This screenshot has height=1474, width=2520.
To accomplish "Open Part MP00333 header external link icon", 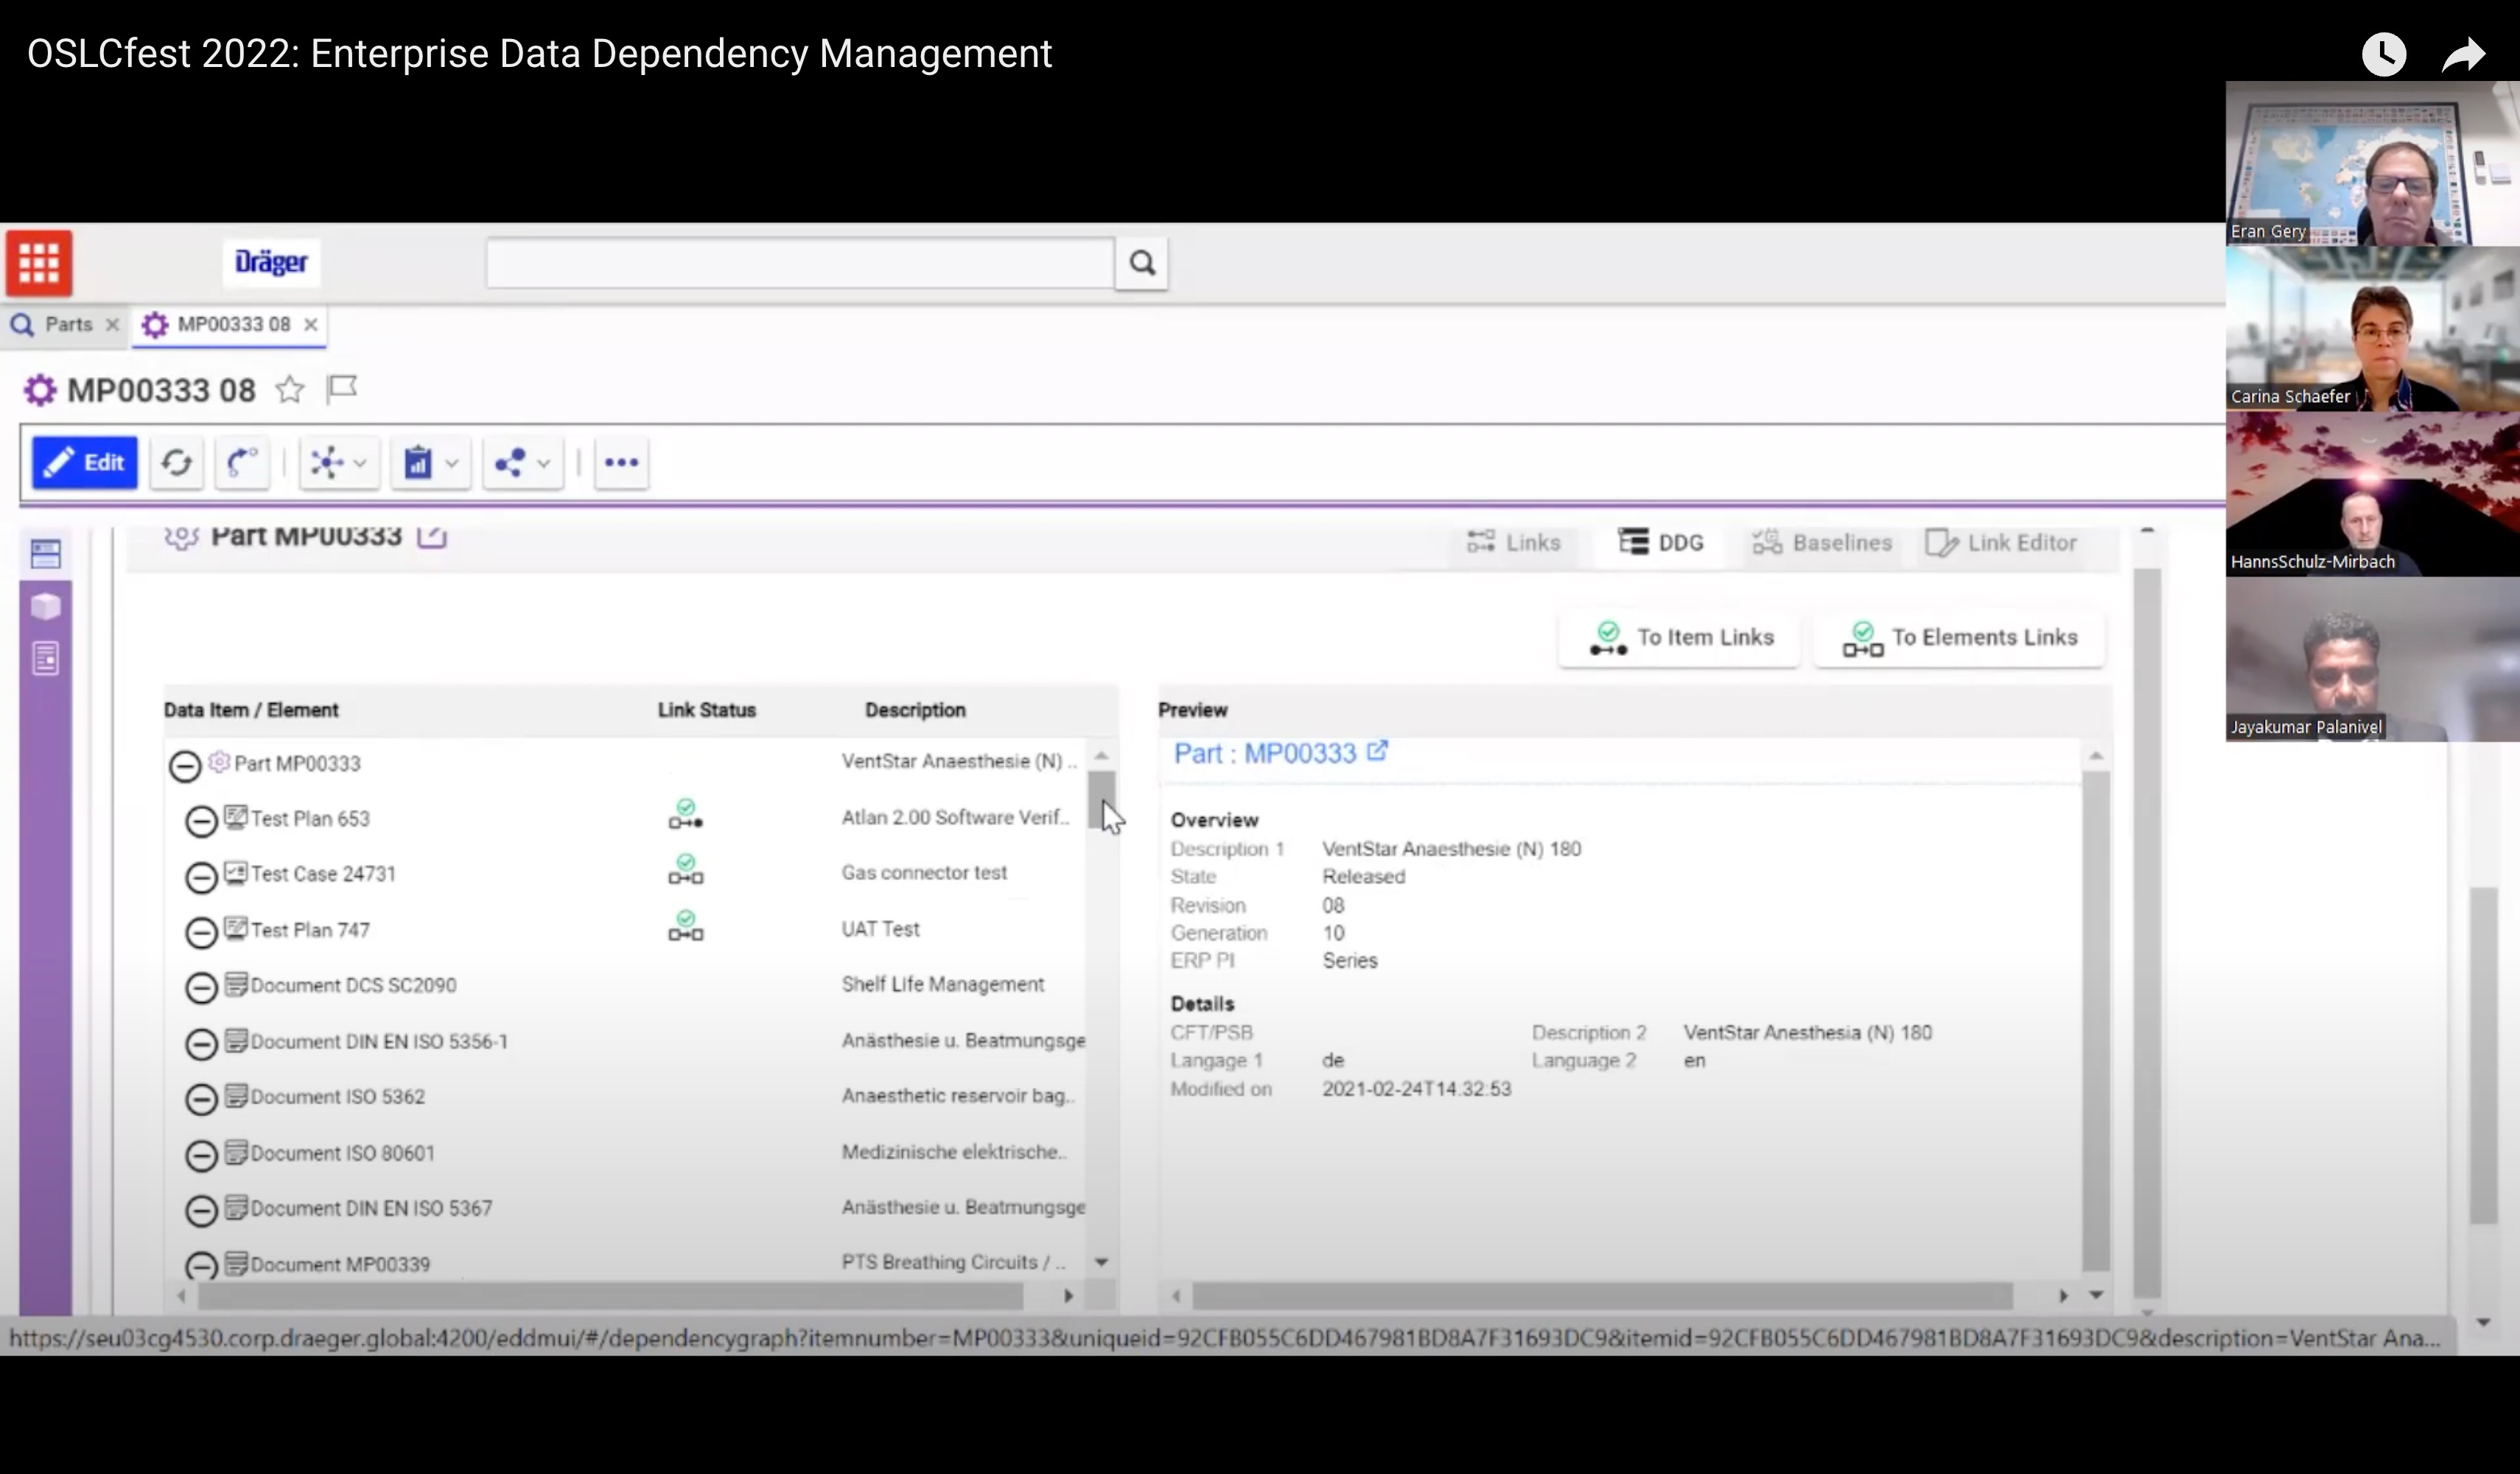I will (x=432, y=537).
